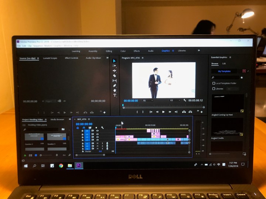Image resolution: width=266 pixels, height=199 pixels.
Task: Enable the Local Templates Folder checkbox
Action: 214,83
